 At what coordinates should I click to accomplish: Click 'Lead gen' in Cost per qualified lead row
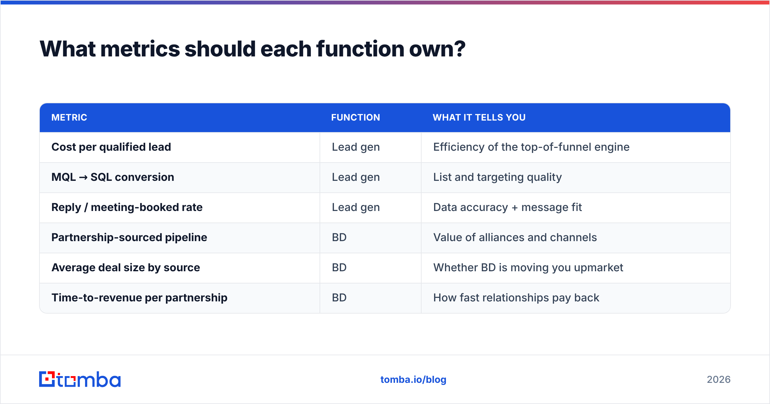[x=356, y=147]
